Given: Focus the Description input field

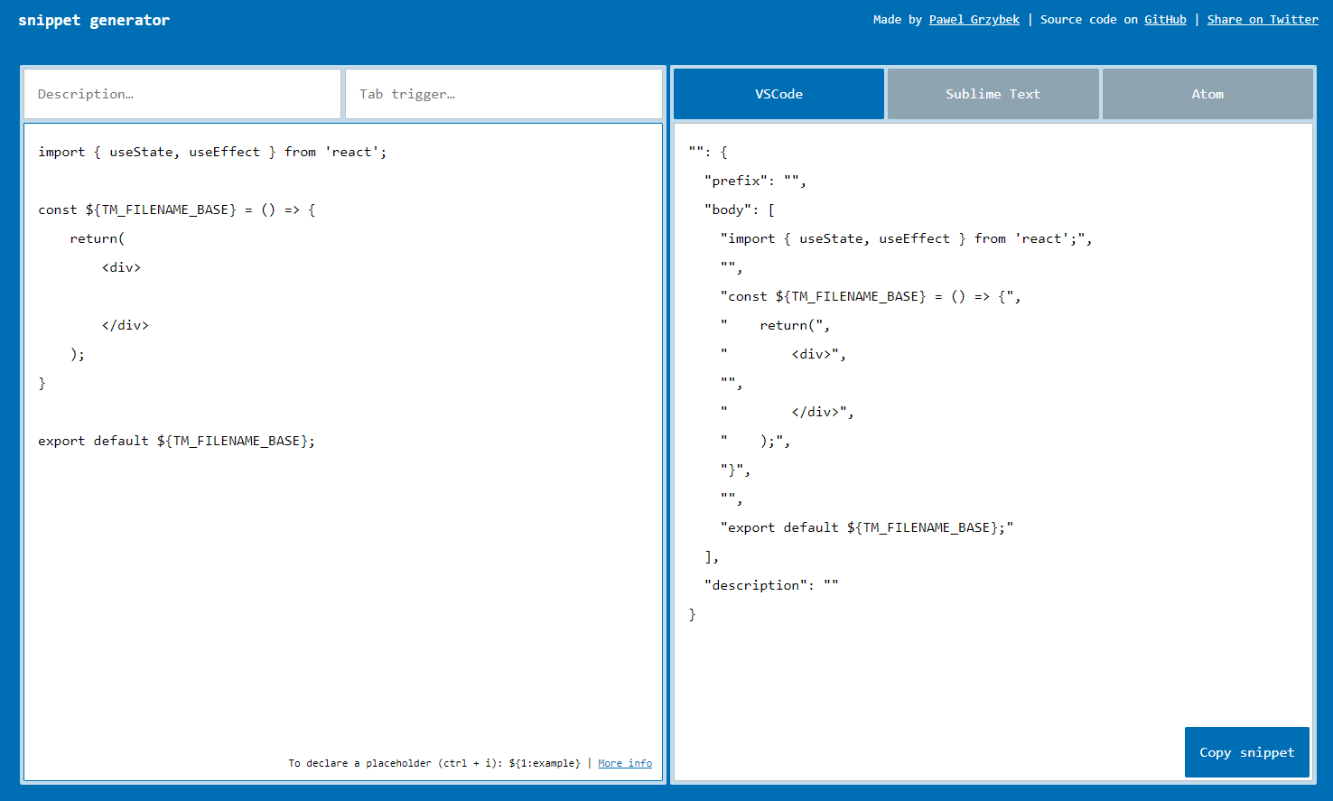Looking at the screenshot, I should [x=182, y=94].
